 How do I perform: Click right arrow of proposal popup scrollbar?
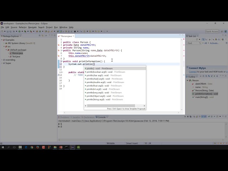pyautogui.click(x=144, y=106)
